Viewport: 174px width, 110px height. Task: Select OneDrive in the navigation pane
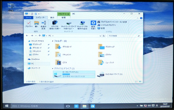coord(34,59)
